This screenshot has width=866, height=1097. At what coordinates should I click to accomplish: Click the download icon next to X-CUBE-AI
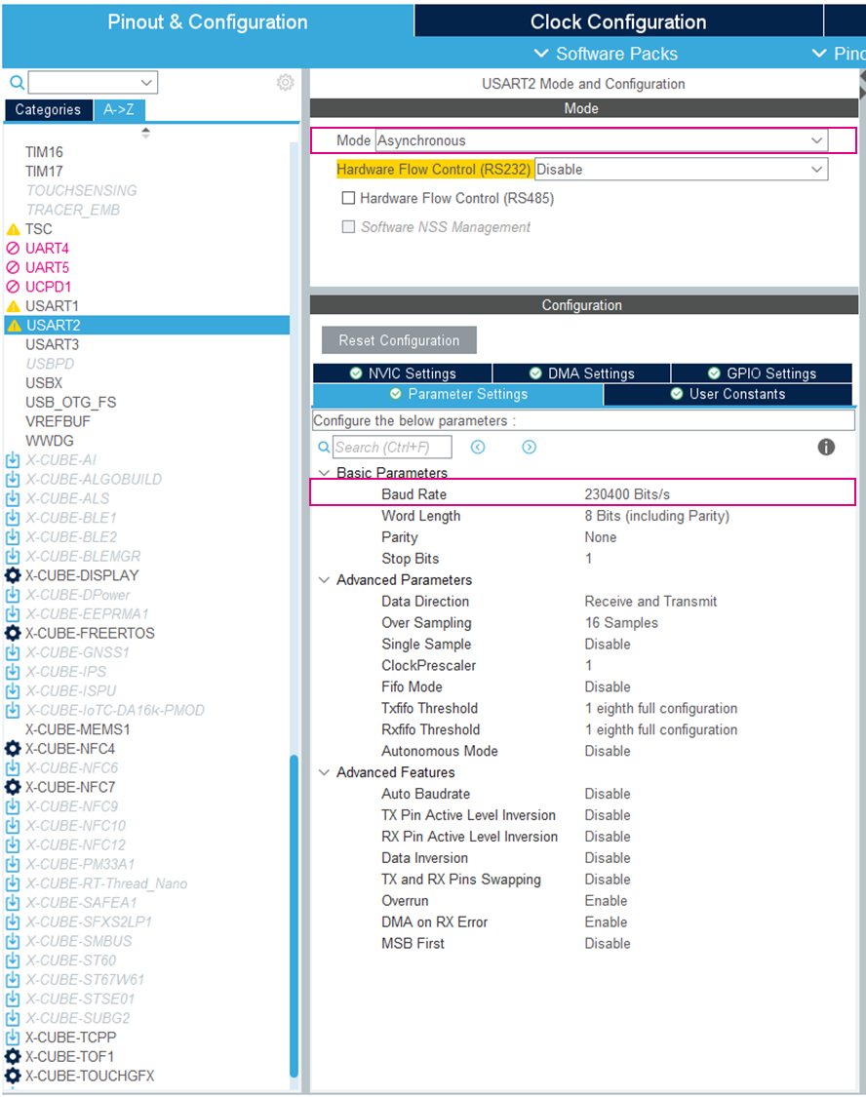pyautogui.click(x=13, y=460)
